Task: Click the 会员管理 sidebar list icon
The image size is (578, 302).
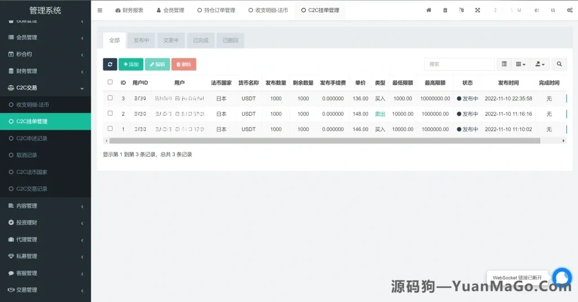Action: tap(11, 37)
